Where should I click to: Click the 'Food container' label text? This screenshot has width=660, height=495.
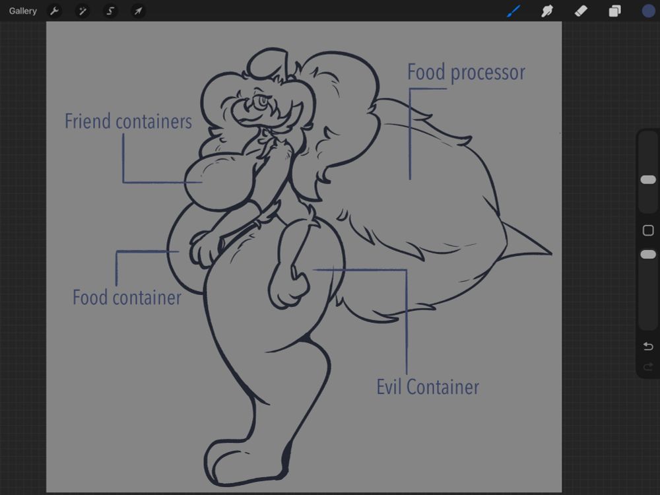pyautogui.click(x=127, y=298)
